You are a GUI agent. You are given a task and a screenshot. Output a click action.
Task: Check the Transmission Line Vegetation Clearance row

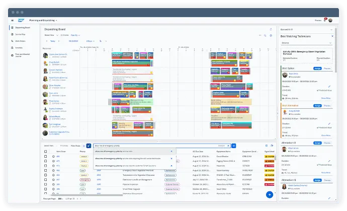[x=46, y=175]
